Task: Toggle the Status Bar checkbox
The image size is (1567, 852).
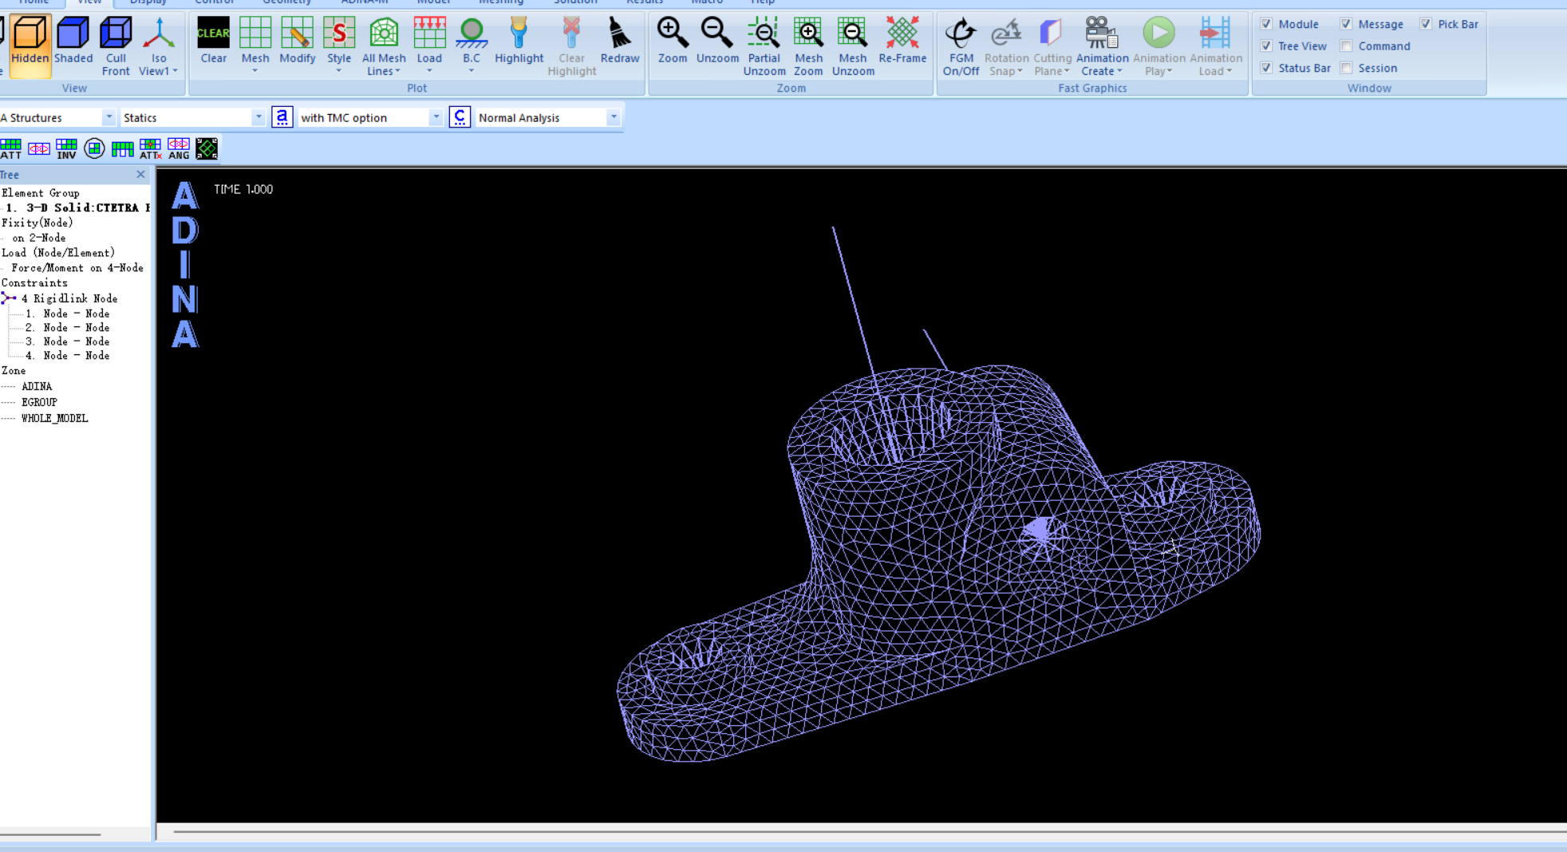Action: [1266, 68]
